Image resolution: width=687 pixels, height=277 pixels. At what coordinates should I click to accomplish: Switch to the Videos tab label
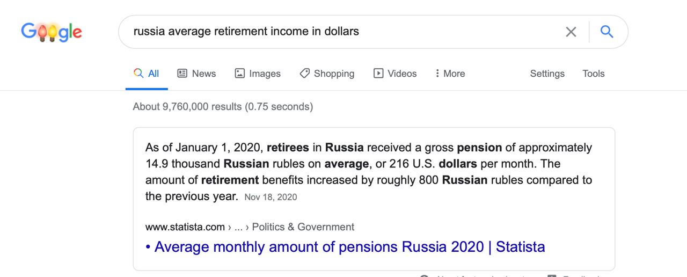tap(402, 74)
